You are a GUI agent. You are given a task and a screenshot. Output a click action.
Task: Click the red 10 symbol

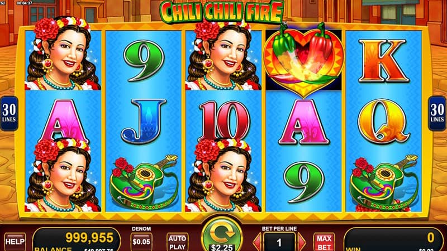click(x=225, y=120)
